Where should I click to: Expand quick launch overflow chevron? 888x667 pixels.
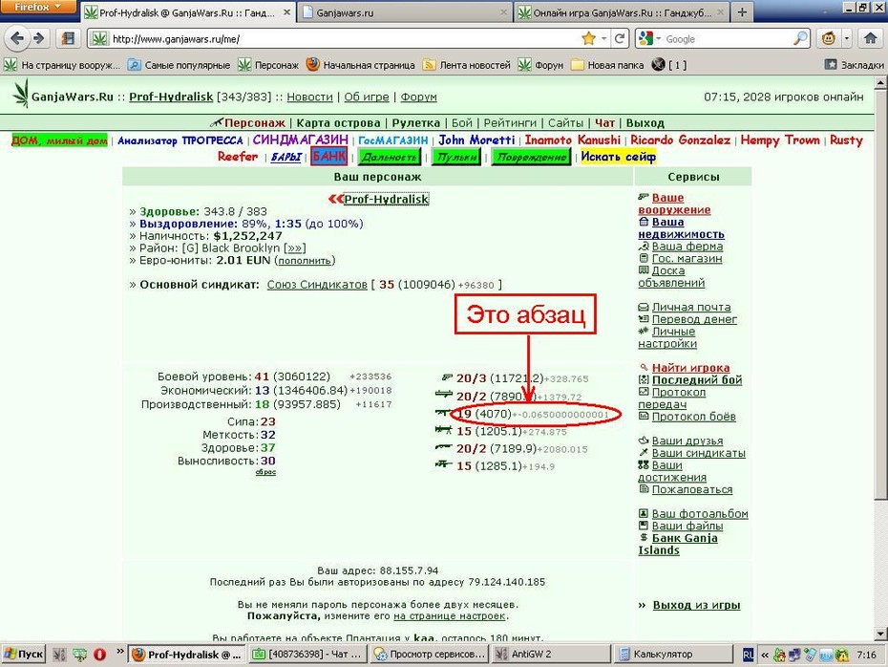coord(119,651)
